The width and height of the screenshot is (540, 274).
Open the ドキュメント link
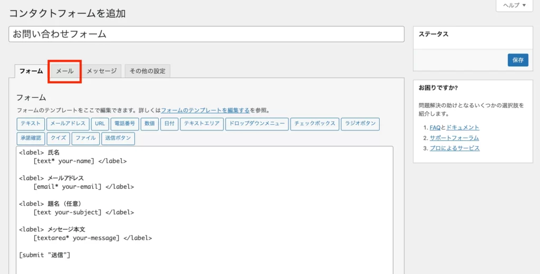click(462, 127)
